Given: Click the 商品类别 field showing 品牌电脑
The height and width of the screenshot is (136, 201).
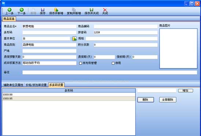Looking at the screenshot, I should pyautogui.click(x=49, y=45).
